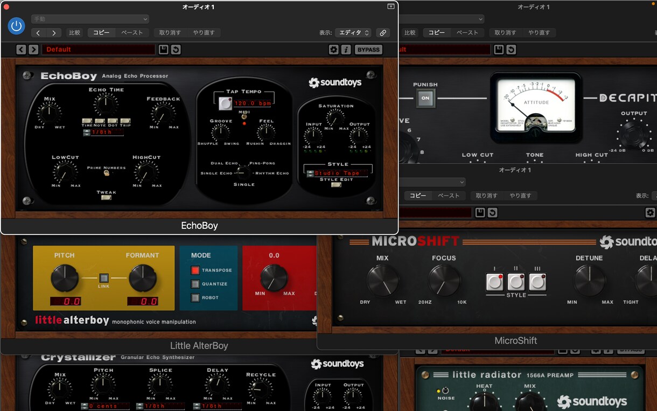
Task: Click the Studio Tape style selector arrows
Action: click(310, 173)
